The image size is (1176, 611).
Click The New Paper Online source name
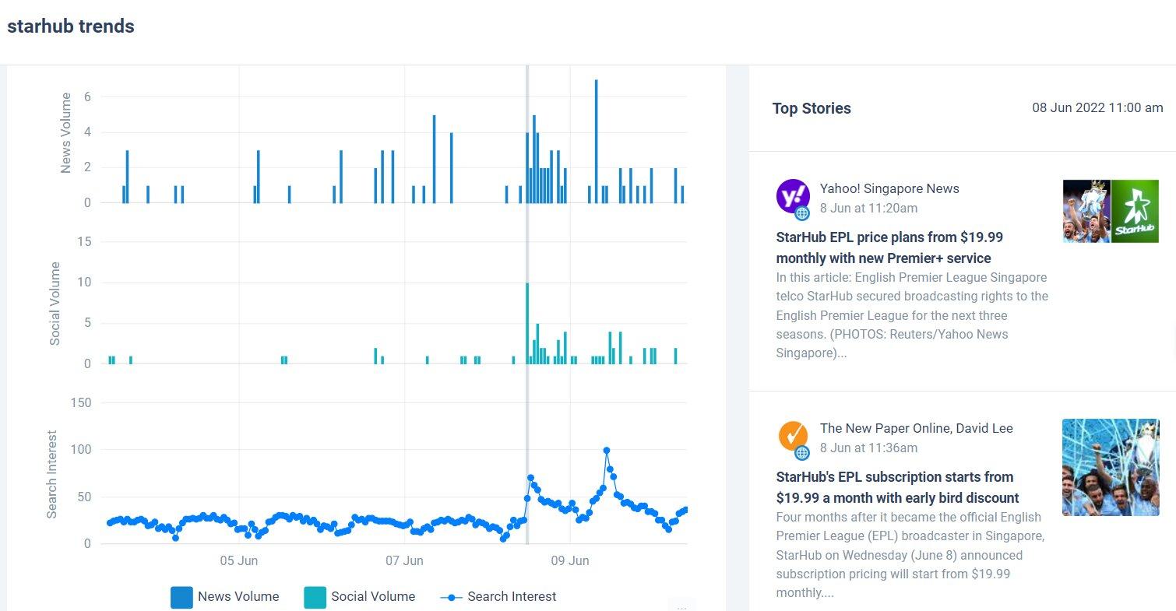[916, 428]
